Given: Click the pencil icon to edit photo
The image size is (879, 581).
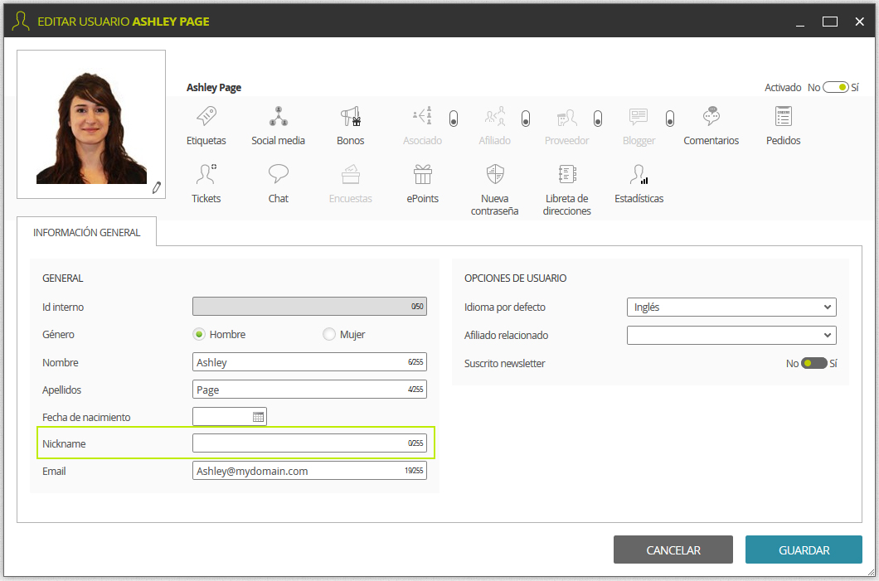Looking at the screenshot, I should pos(157,187).
